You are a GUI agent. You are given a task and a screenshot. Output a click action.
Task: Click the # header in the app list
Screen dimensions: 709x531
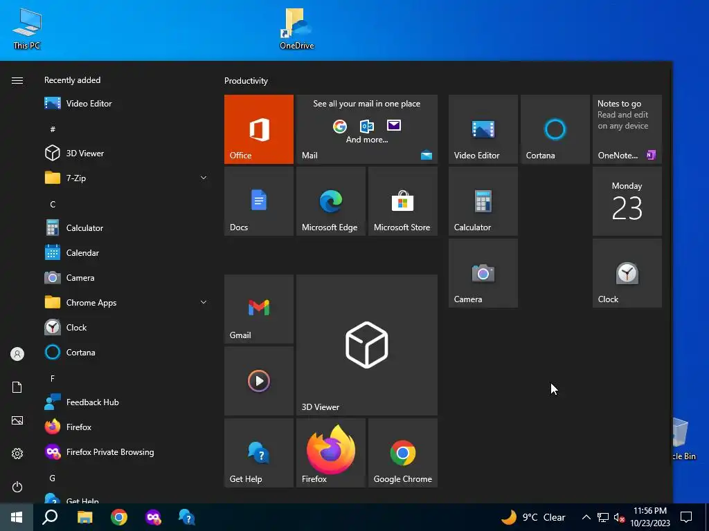tap(53, 129)
